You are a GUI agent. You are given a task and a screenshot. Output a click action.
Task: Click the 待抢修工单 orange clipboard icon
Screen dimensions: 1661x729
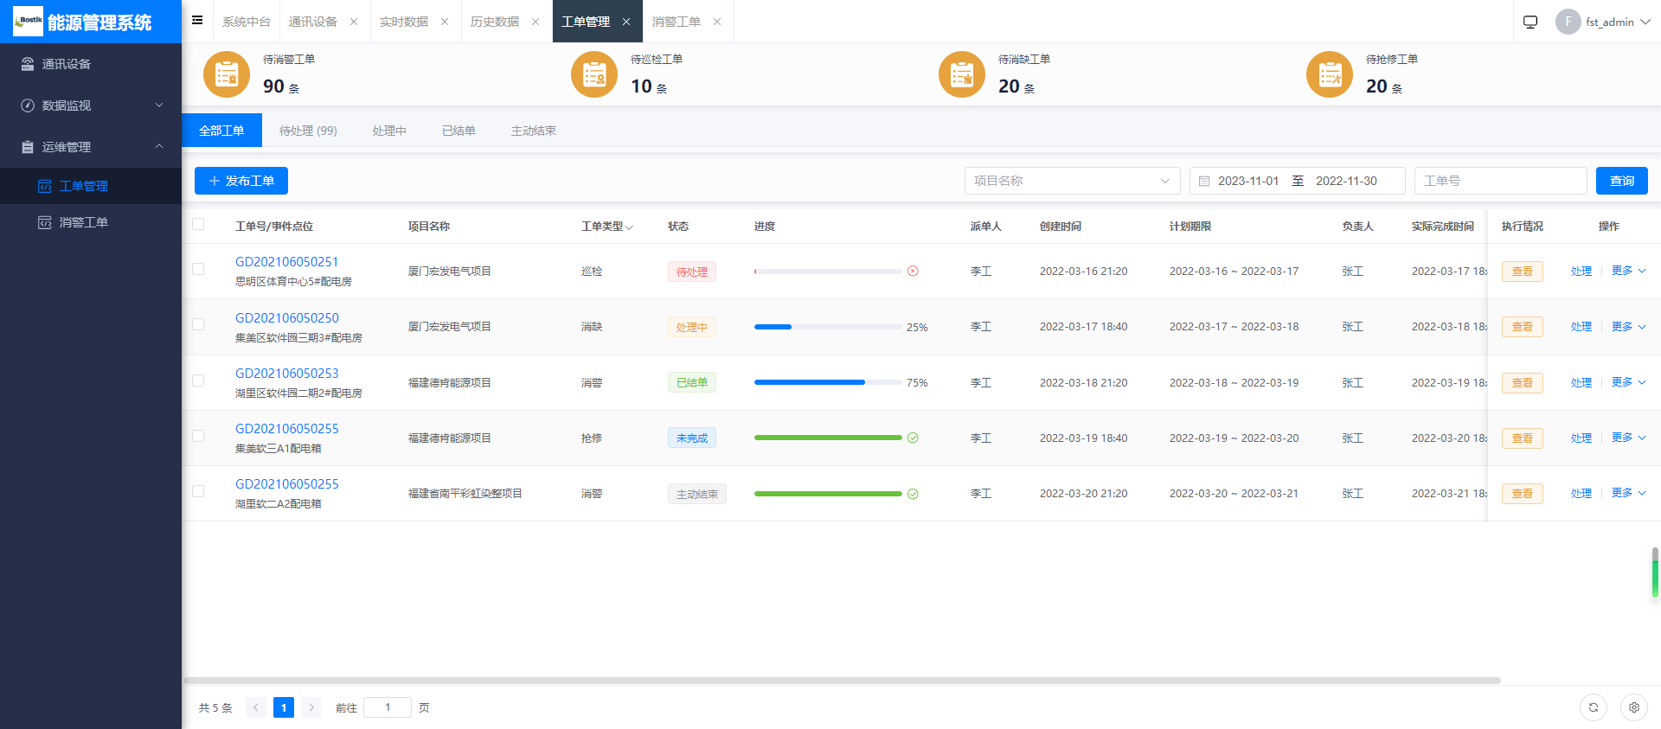click(x=1330, y=74)
